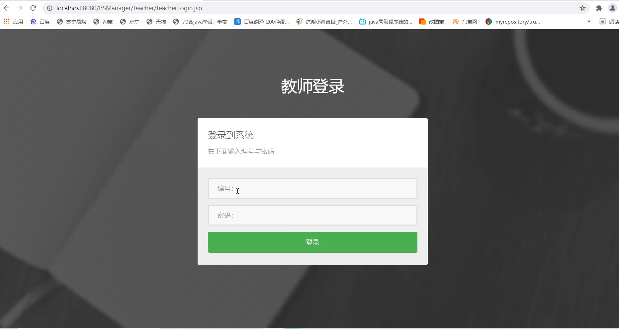Open the browser profile avatar icon
This screenshot has width=619, height=329.
point(613,8)
